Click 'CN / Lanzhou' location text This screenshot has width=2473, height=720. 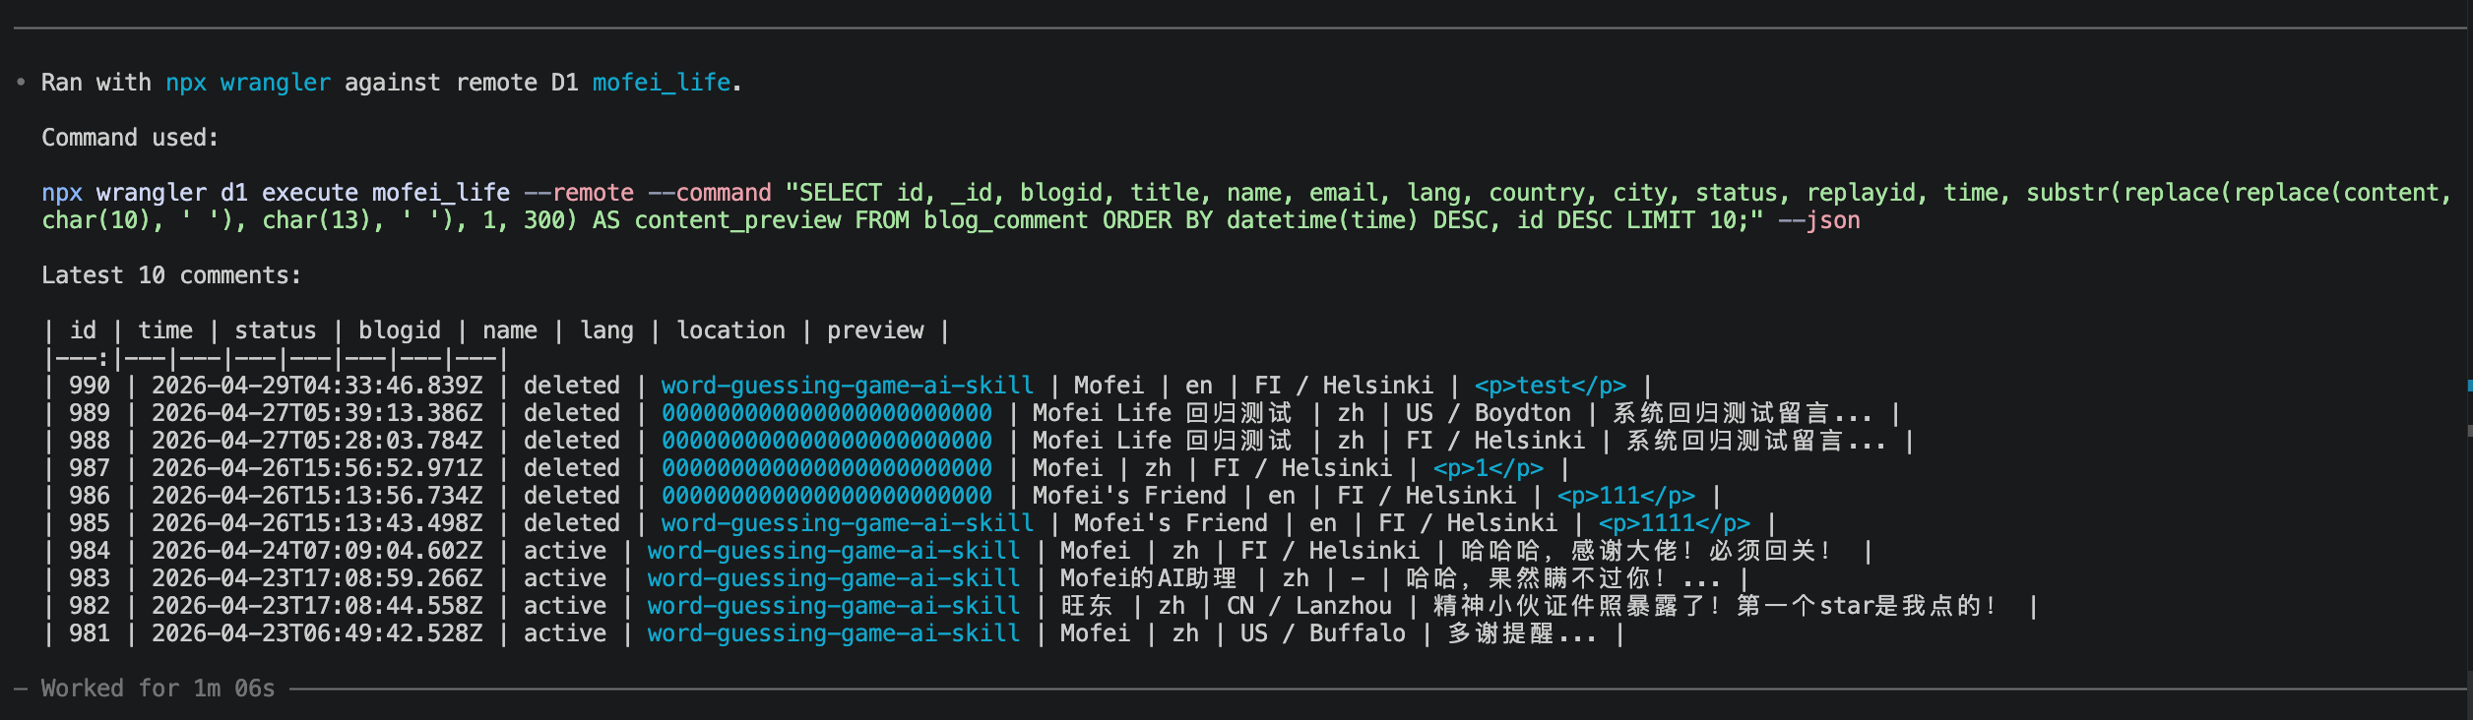click(x=1309, y=606)
